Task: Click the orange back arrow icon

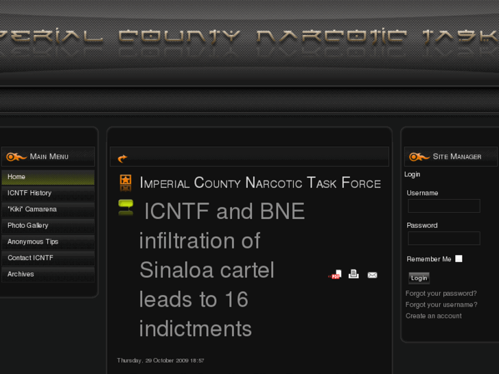Action: 123,158
